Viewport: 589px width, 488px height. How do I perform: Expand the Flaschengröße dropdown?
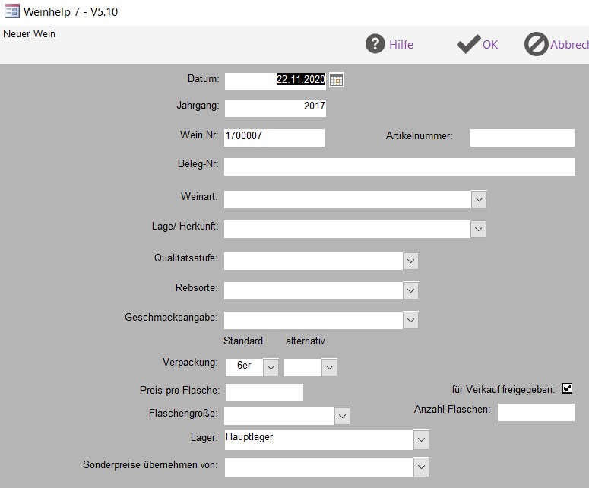coord(342,416)
